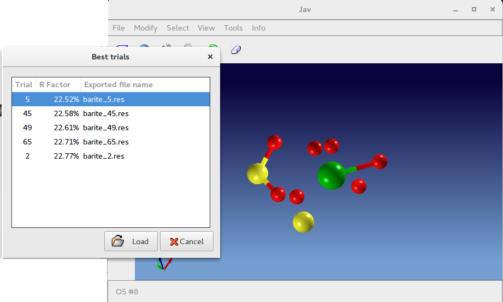Open the Tools menu

(x=233, y=28)
